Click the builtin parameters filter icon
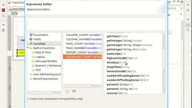The height and width of the screenshot is (108, 192). 67,91
